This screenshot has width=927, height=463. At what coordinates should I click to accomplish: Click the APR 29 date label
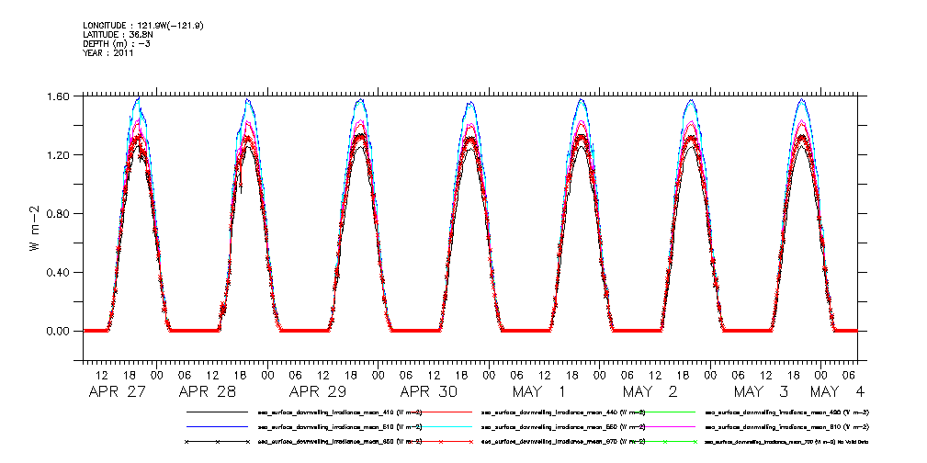318,391
